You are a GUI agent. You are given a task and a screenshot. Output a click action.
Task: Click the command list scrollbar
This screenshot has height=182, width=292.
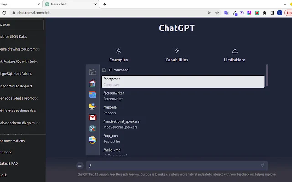(267, 75)
